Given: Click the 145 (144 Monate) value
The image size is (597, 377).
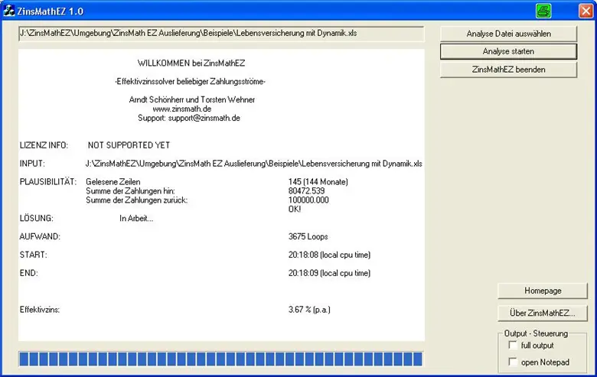Looking at the screenshot, I should [318, 182].
